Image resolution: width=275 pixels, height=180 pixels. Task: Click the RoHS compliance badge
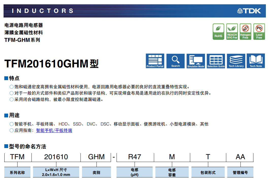pyautogui.click(x=218, y=32)
